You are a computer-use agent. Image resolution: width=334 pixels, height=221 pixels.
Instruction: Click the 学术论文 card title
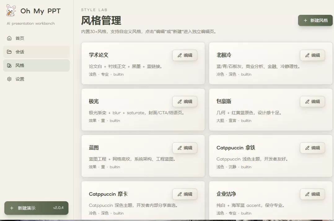(99, 55)
